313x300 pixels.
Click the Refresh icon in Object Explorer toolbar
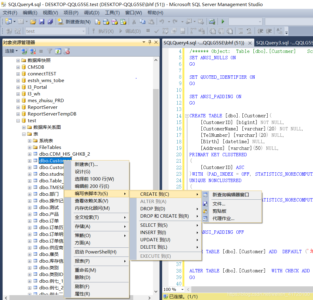tap(58, 51)
